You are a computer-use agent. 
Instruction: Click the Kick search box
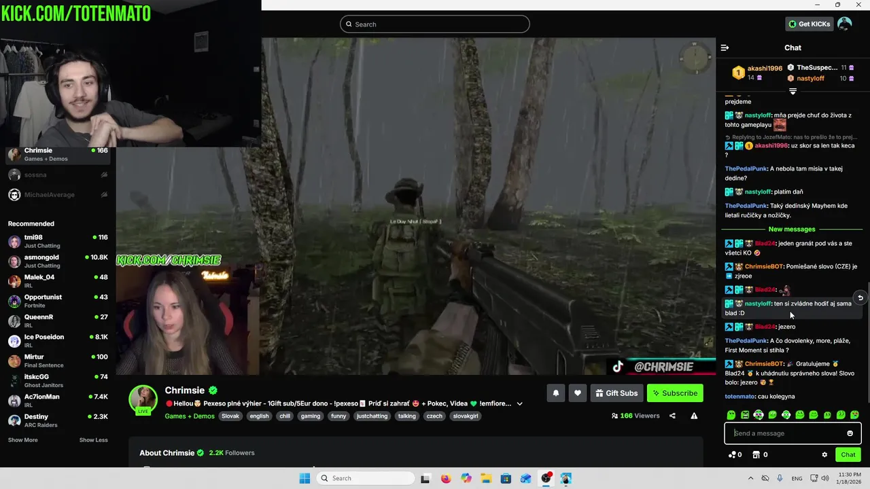click(435, 24)
